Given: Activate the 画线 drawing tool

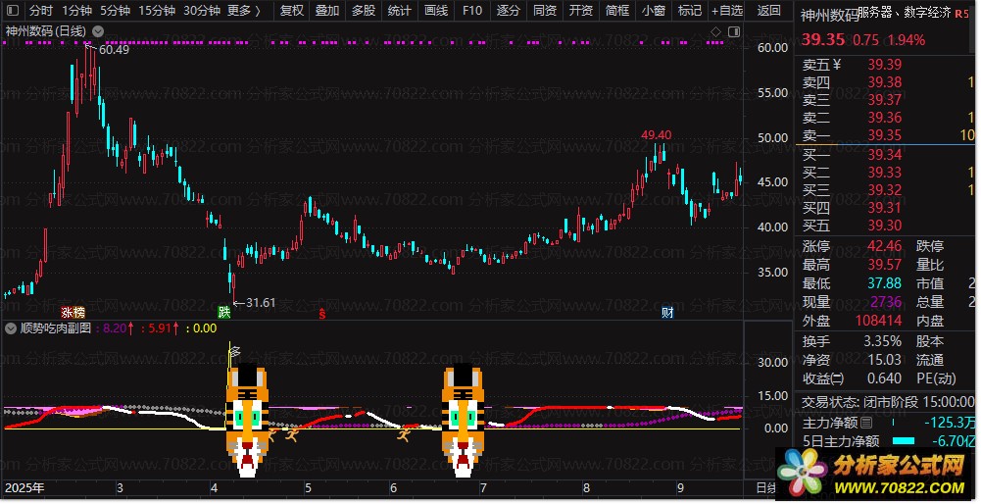Looking at the screenshot, I should tap(436, 11).
